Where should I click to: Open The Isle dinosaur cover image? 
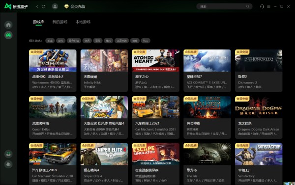click(207, 154)
